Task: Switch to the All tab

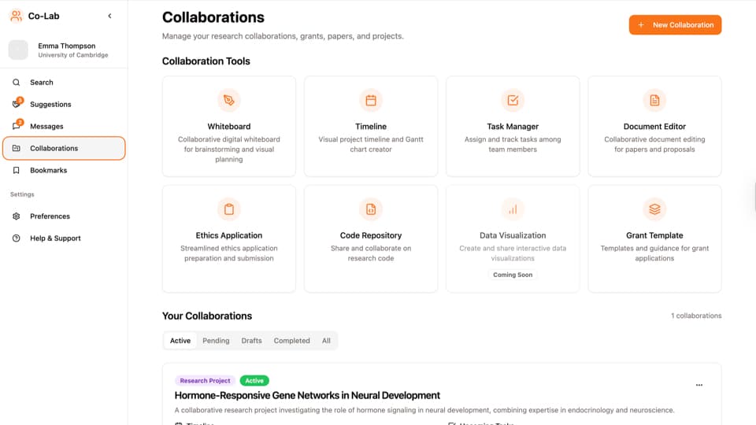Action: pyautogui.click(x=326, y=341)
